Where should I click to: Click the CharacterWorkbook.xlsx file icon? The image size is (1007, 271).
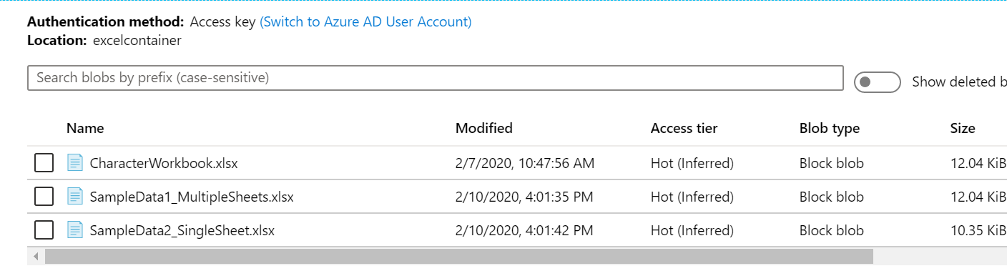click(75, 163)
